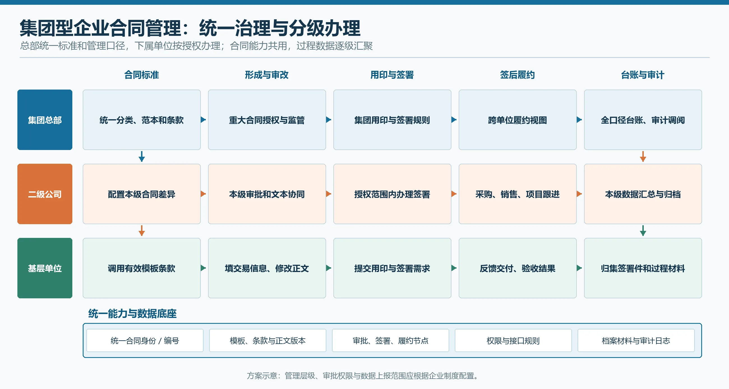Click the footnote starting 方案示意
Image resolution: width=729 pixels, height=389 pixels.
click(363, 376)
